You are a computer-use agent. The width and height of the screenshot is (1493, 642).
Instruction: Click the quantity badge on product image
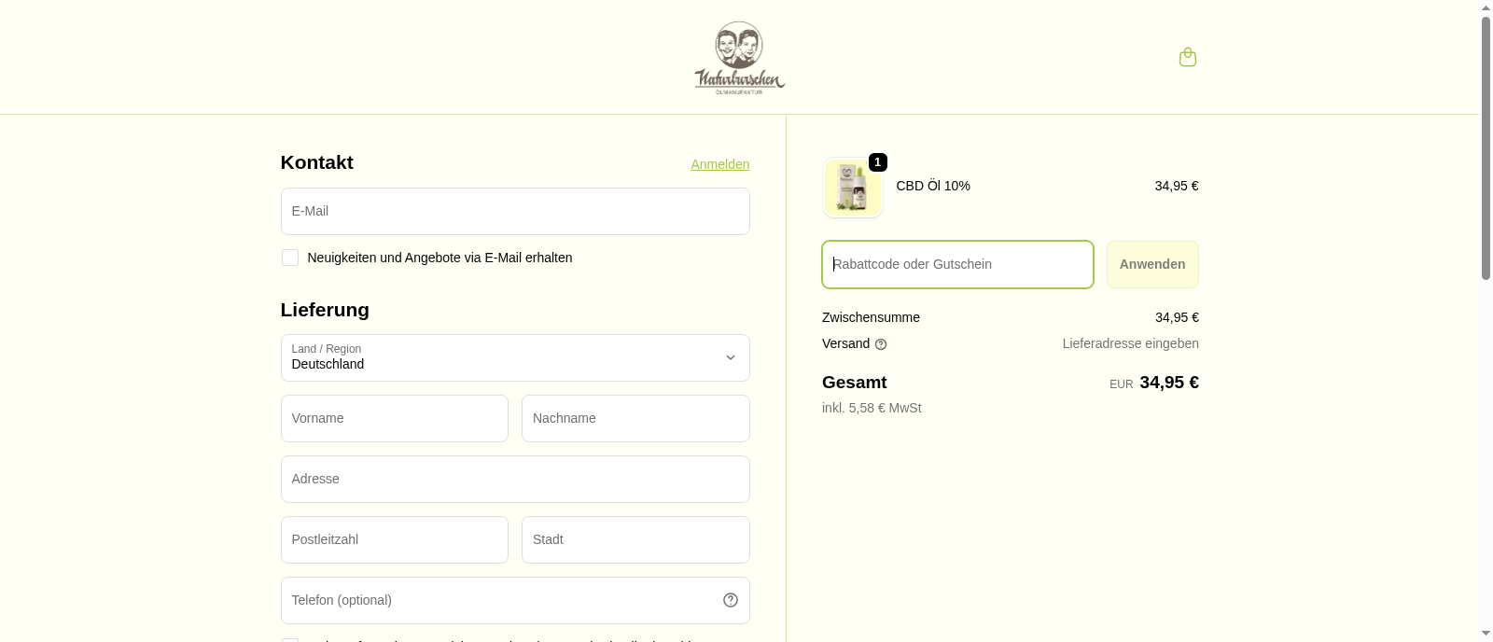tap(876, 162)
